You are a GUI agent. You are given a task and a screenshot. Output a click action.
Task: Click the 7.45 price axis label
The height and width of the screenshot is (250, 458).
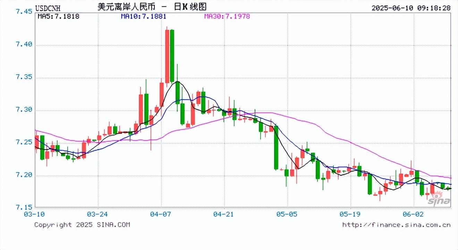point(24,12)
